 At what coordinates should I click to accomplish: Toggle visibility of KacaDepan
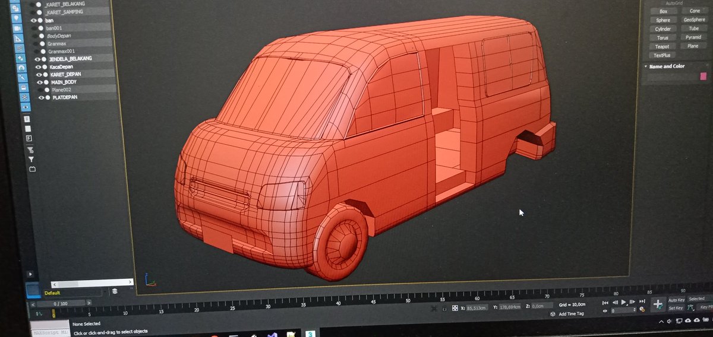pyautogui.click(x=38, y=67)
